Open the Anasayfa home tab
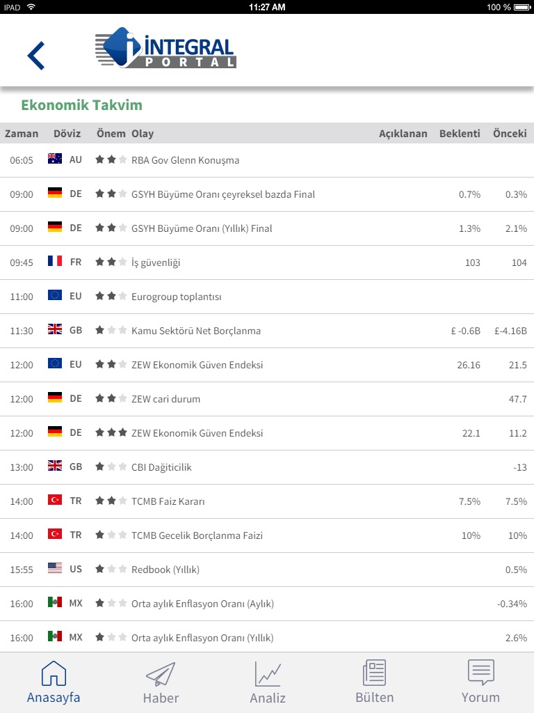Screen dimensions: 534x713 click(54, 682)
